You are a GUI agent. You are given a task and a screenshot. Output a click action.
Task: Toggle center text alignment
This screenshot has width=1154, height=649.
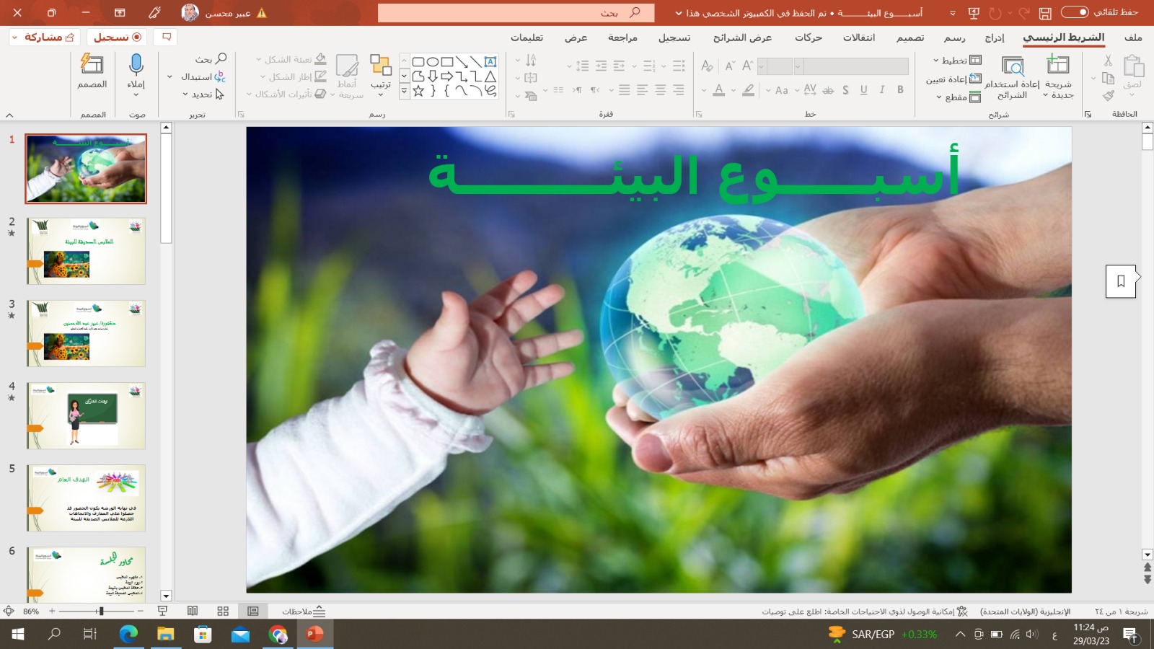tap(660, 89)
